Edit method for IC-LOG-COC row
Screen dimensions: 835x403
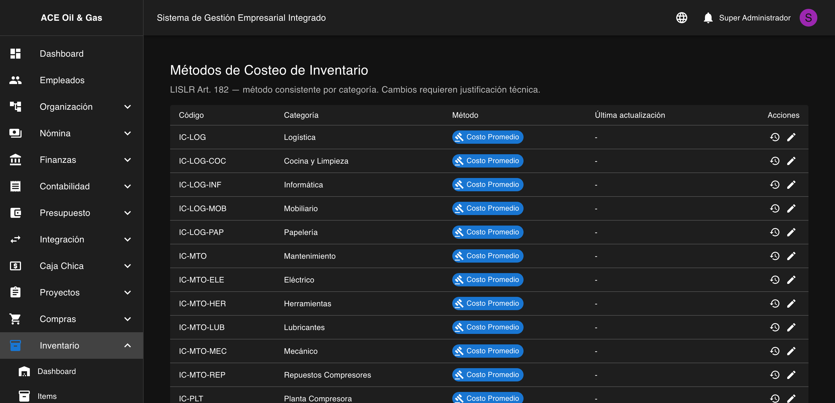pos(791,161)
